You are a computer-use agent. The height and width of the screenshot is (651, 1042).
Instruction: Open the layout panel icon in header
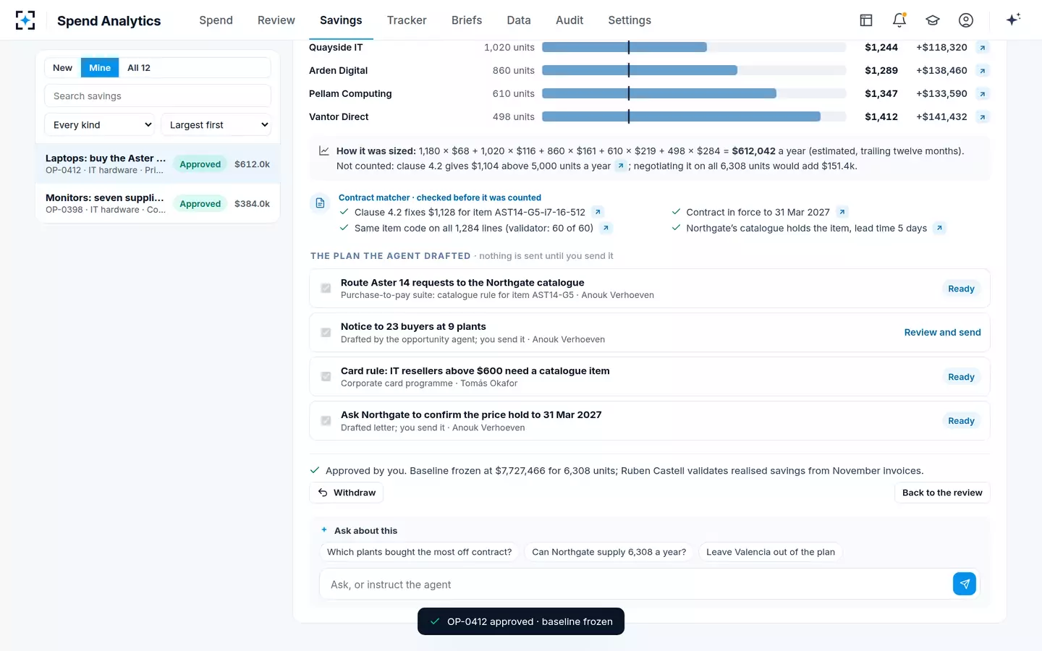pyautogui.click(x=866, y=20)
